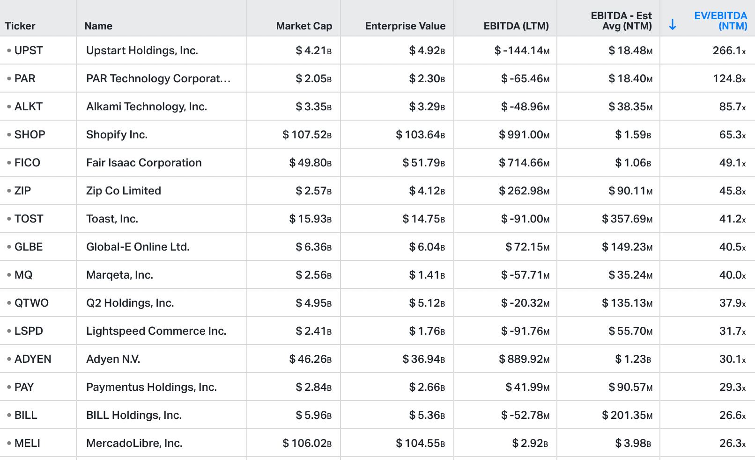This screenshot has height=460, width=755.
Task: Open Upstart Holdings, Inc. company link
Action: pyautogui.click(x=142, y=50)
